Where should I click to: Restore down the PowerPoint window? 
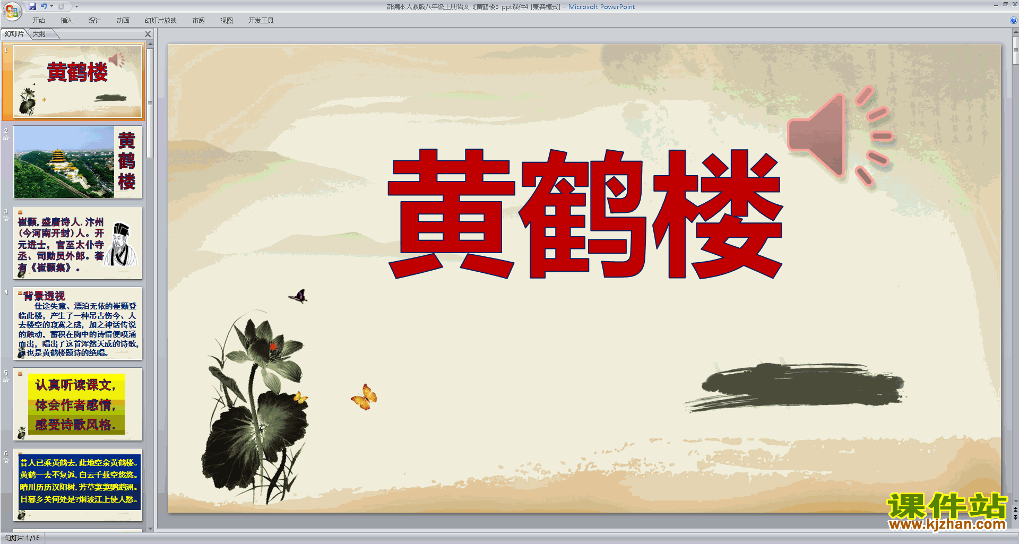point(1005,4)
